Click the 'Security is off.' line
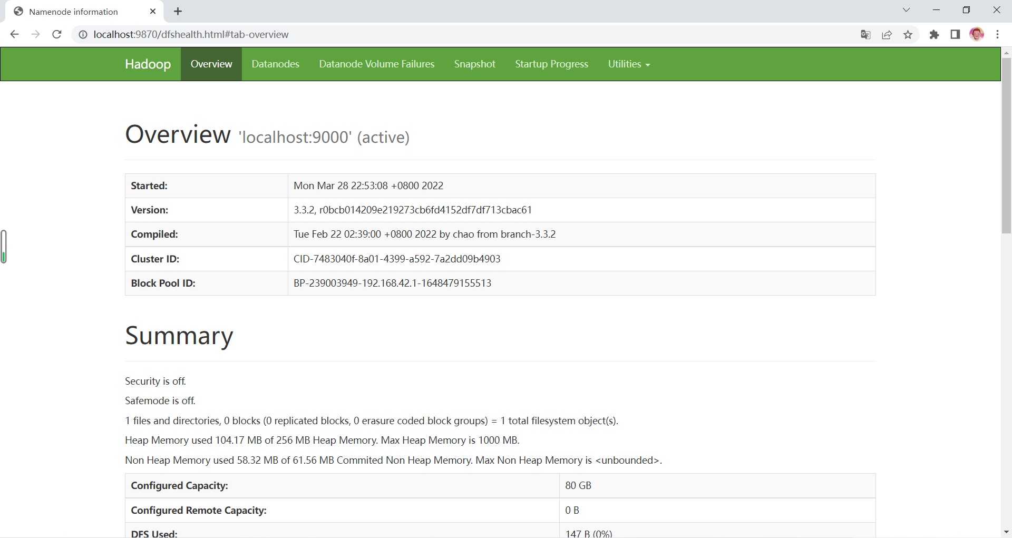 click(x=155, y=381)
